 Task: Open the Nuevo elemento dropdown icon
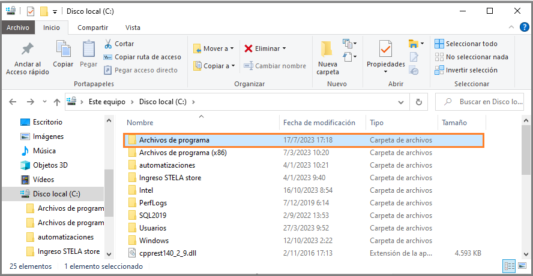pos(349,43)
